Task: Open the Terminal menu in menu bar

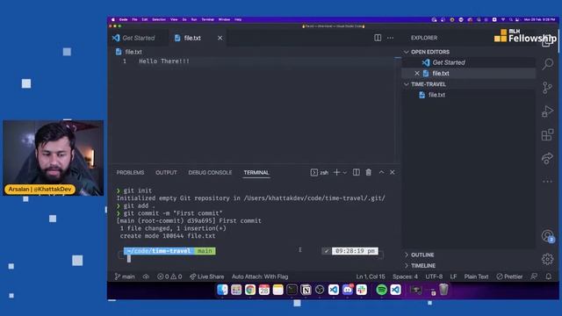Action: point(207,19)
